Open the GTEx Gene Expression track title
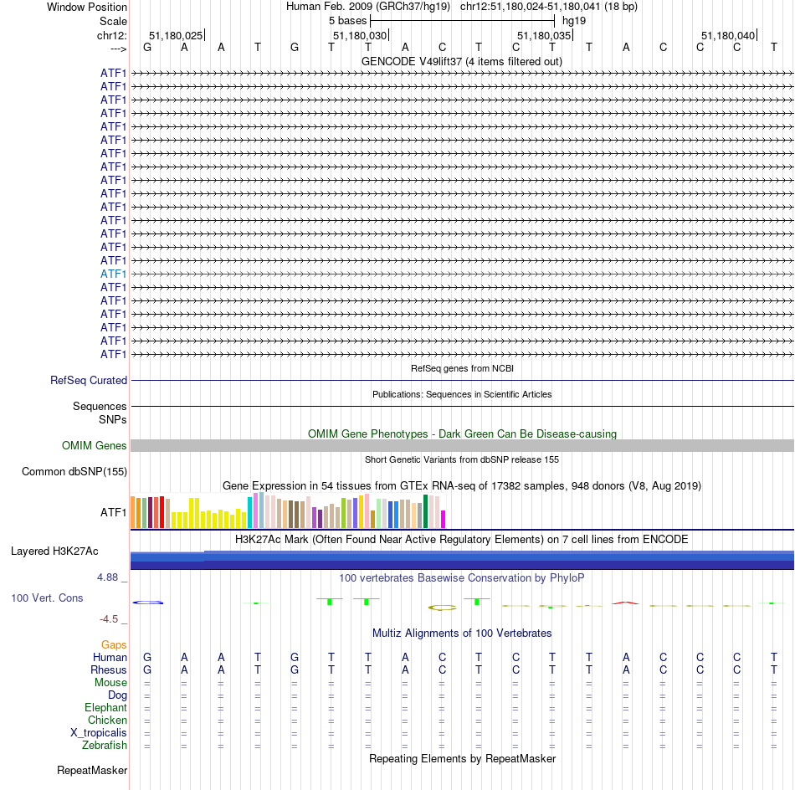795x790 pixels. tap(462, 485)
